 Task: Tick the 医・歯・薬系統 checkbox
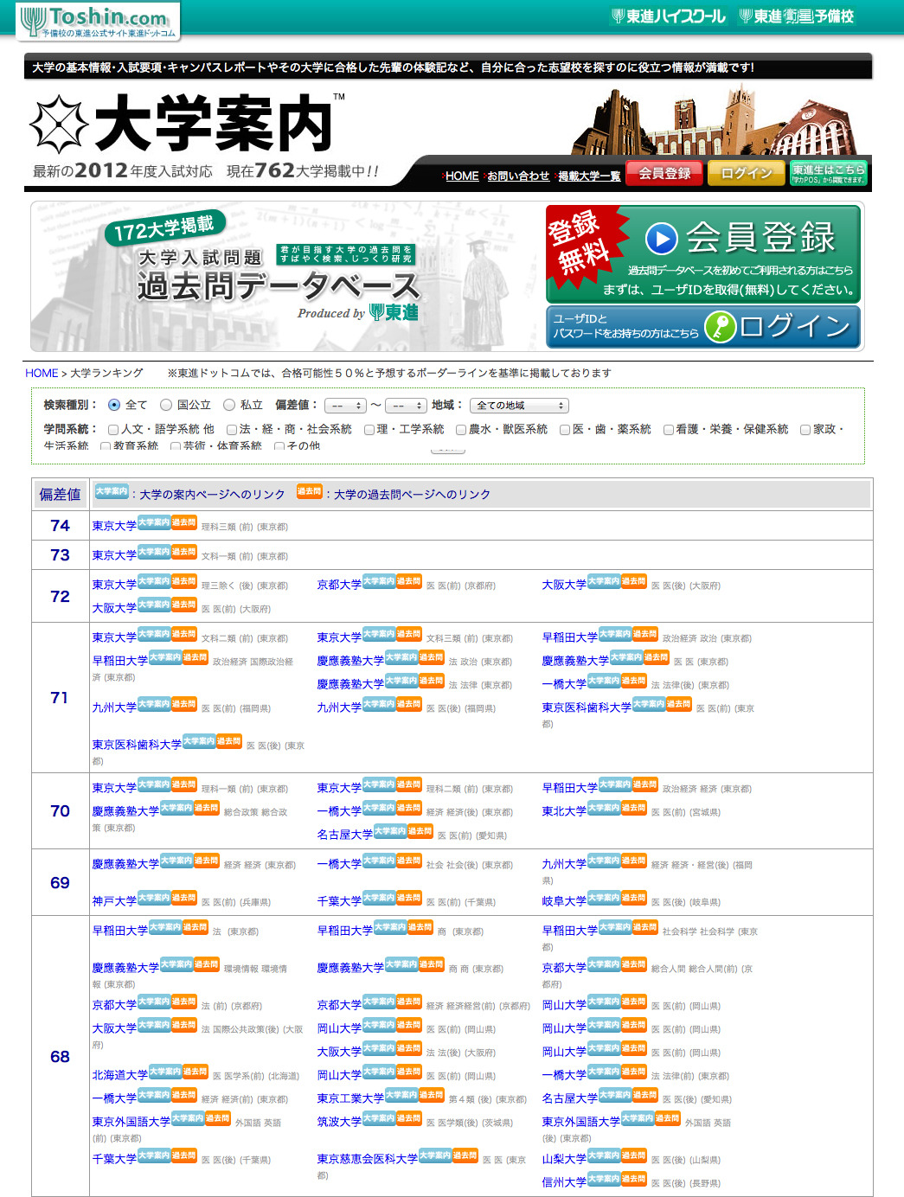coord(565,430)
